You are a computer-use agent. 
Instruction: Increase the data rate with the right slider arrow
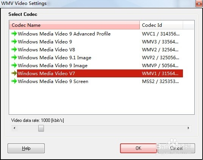[188, 128]
